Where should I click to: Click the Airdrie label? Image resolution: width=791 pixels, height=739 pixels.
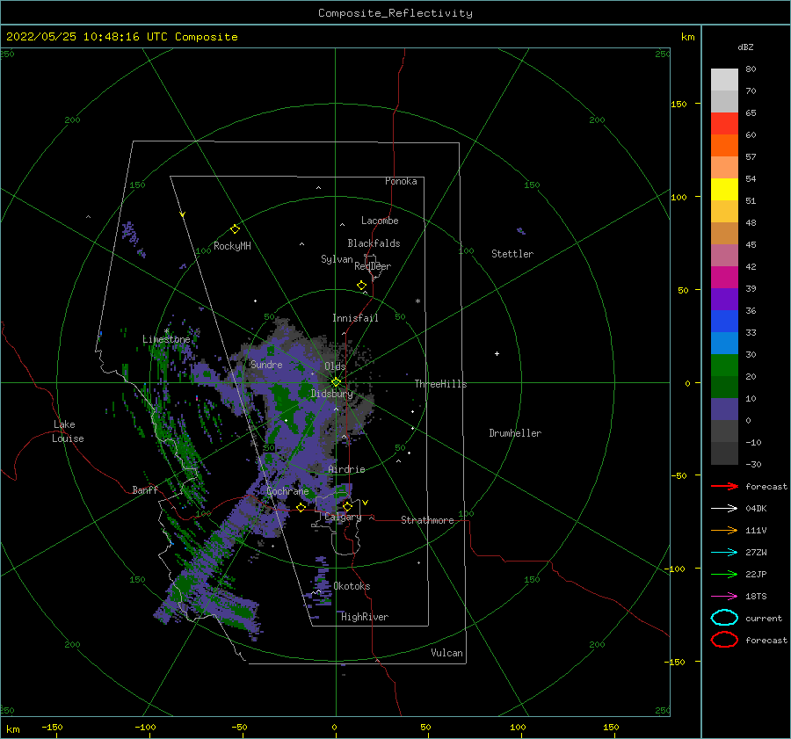pyautogui.click(x=346, y=469)
